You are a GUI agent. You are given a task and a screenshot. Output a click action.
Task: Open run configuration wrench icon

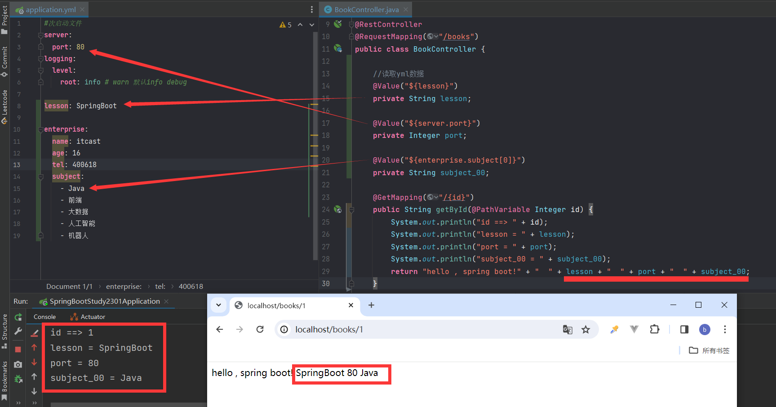[x=18, y=332]
